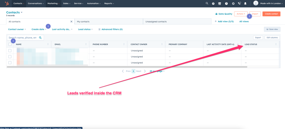Open Made with in London account menu
The image size is (285, 129).
[x=272, y=3]
